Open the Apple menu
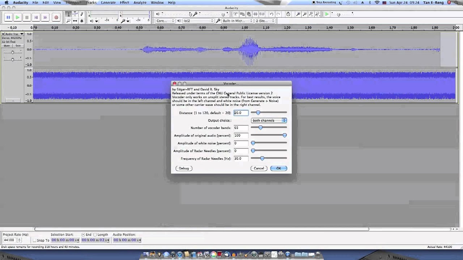This screenshot has height=260, width=463. [6, 3]
